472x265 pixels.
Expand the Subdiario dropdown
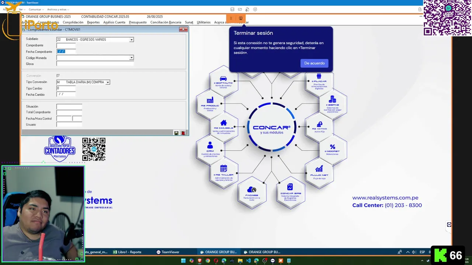point(131,39)
